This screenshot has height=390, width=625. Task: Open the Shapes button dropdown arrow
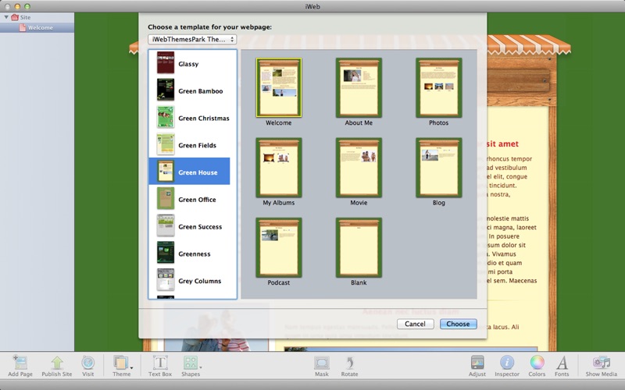click(201, 367)
